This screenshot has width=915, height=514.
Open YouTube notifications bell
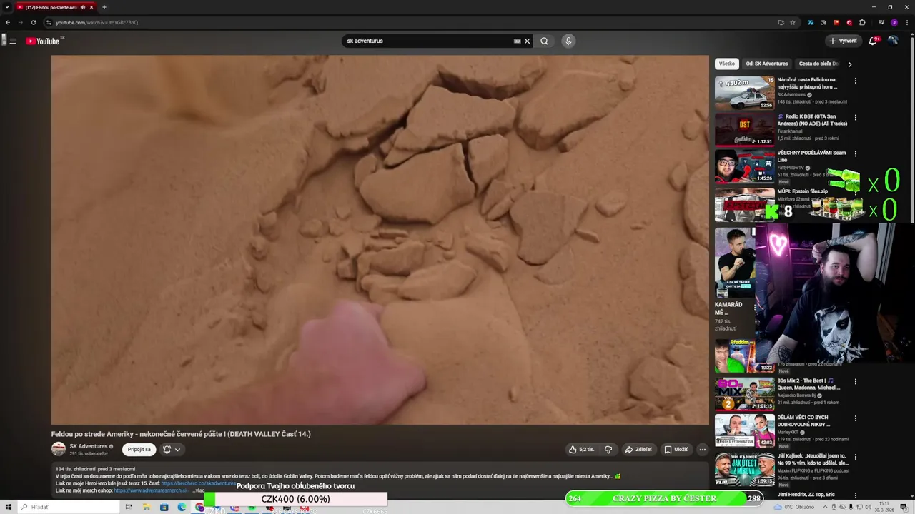(873, 41)
